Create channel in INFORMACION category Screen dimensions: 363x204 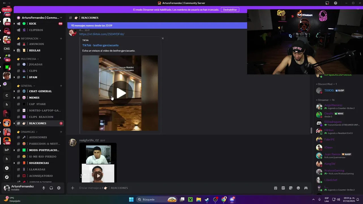click(x=61, y=39)
